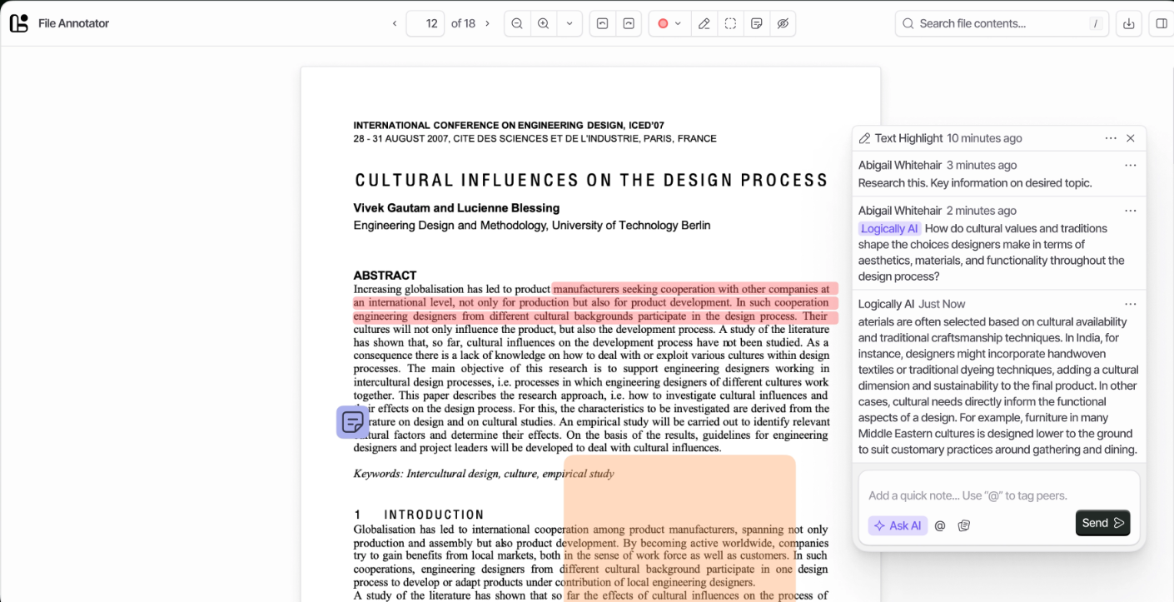
Task: Click the Logically AI mention tag
Action: (x=889, y=228)
